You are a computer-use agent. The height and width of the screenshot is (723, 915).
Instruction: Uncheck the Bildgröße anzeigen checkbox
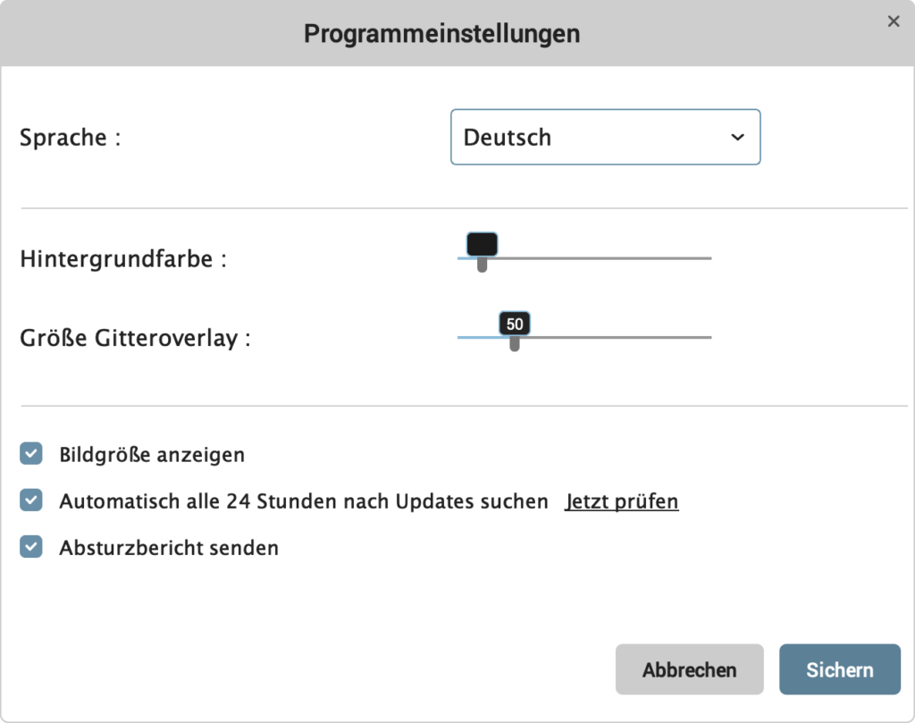31,453
